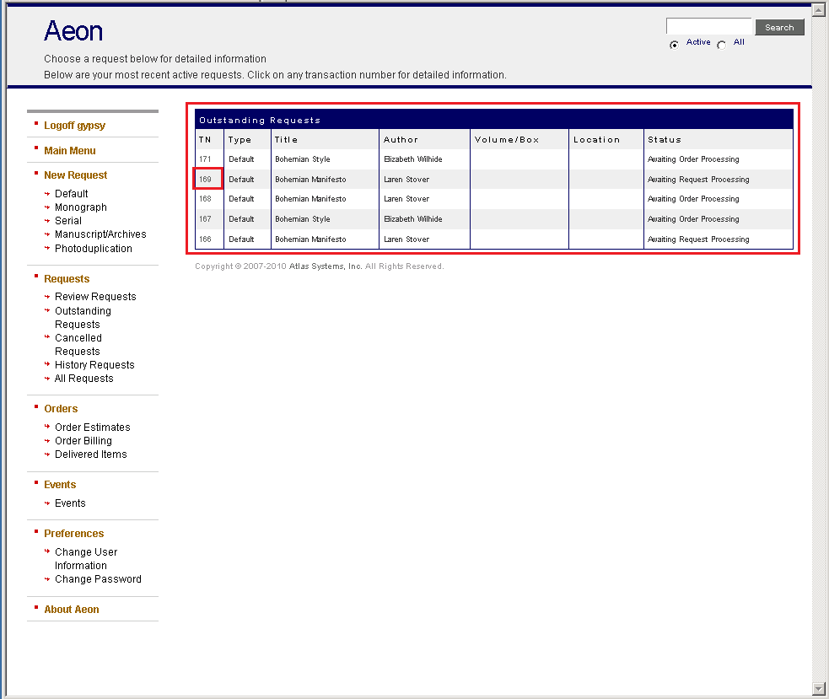The width and height of the screenshot is (829, 699).
Task: Open transaction number 169
Action: point(206,180)
